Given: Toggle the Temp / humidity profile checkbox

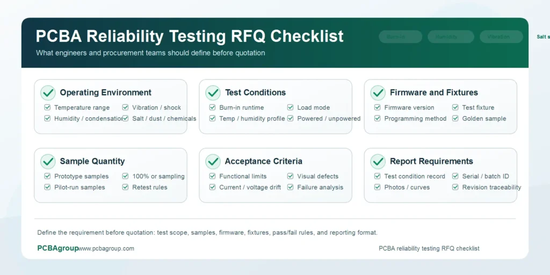Looking at the screenshot, I should [x=212, y=119].
